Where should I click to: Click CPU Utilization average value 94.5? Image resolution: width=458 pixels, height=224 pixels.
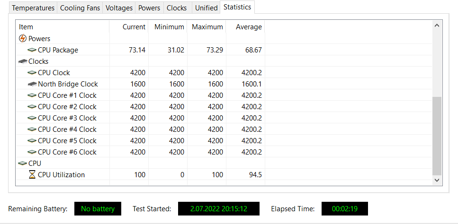click(256, 175)
